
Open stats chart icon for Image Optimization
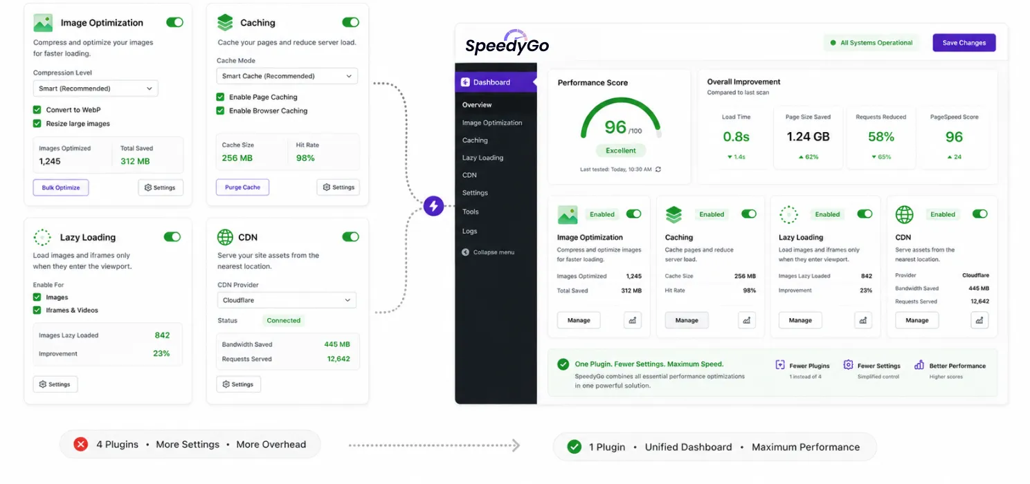coord(633,320)
